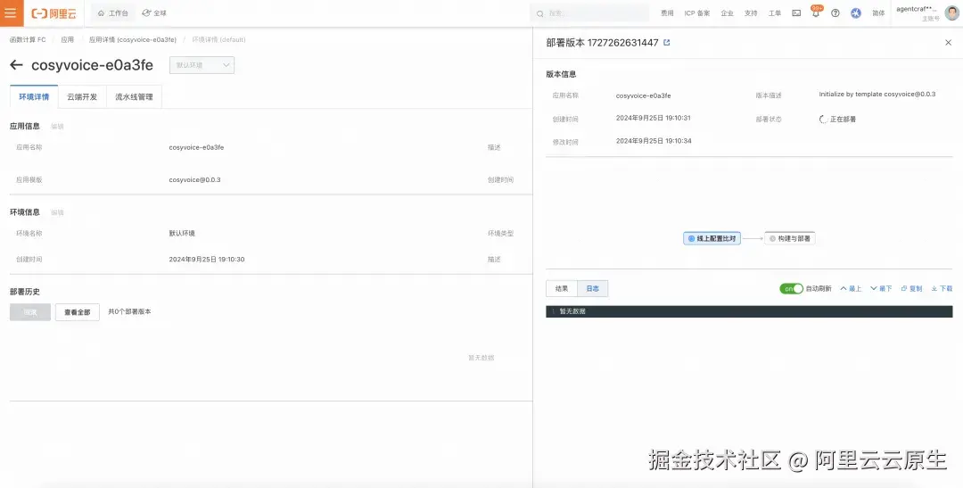
Task: Go to 应用详情 (cosyvoice-e0a3fe) breadcrumb
Action: coord(133,39)
